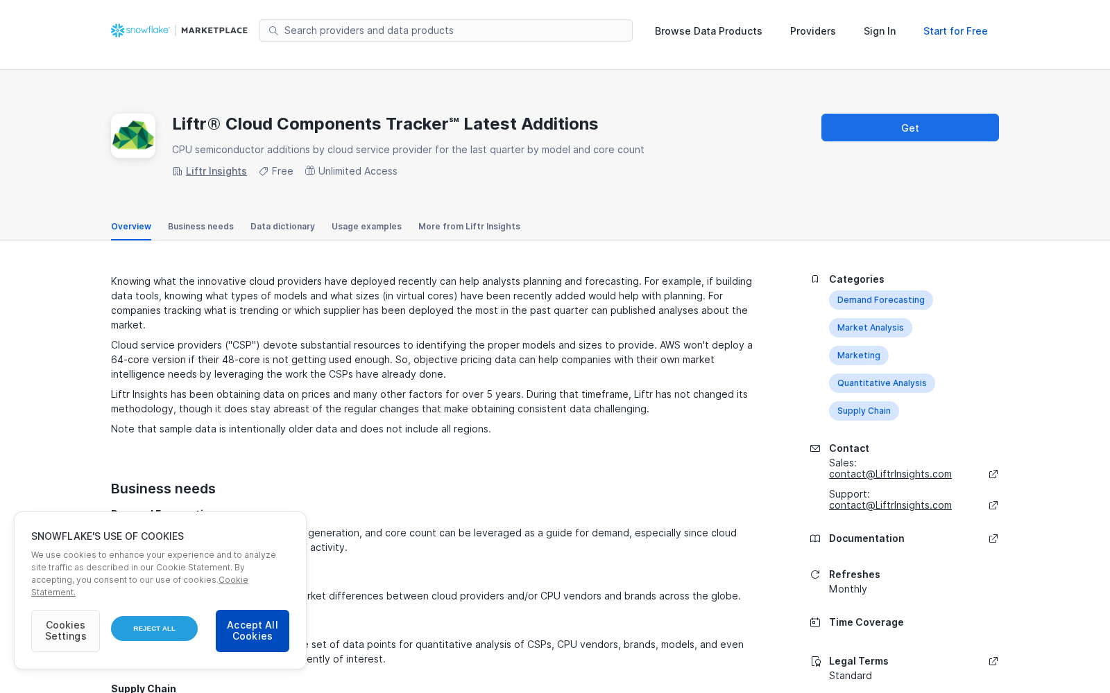Click the Legal Terms document icon
This screenshot has width=1110, height=693.
click(x=816, y=661)
